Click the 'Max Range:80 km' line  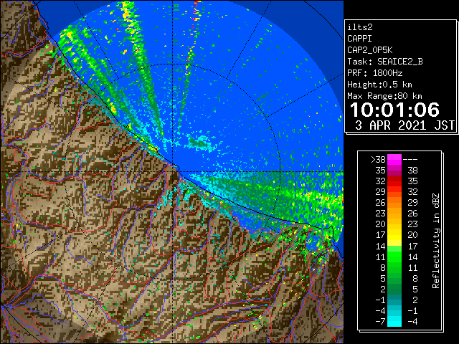click(x=384, y=96)
